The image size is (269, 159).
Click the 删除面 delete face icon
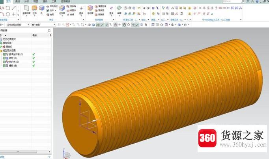click(96, 15)
